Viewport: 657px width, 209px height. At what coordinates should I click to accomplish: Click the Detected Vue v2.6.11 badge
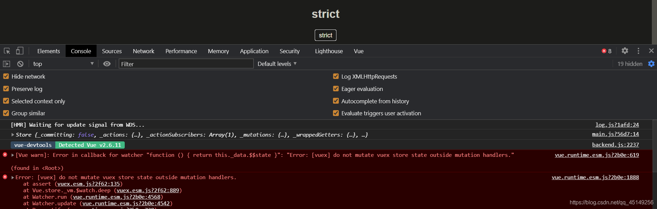[x=90, y=145]
